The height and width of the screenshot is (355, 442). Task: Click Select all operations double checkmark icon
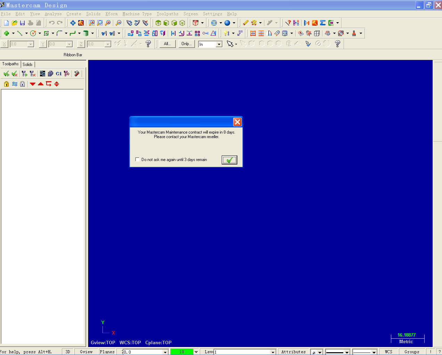tap(6, 74)
